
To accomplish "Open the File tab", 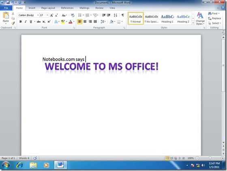I will tap(6, 8).
